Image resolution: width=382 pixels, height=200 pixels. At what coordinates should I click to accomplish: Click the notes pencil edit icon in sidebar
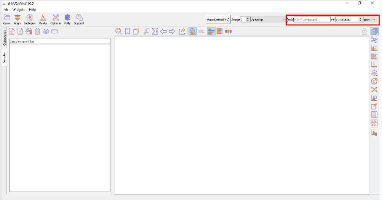tap(374, 106)
